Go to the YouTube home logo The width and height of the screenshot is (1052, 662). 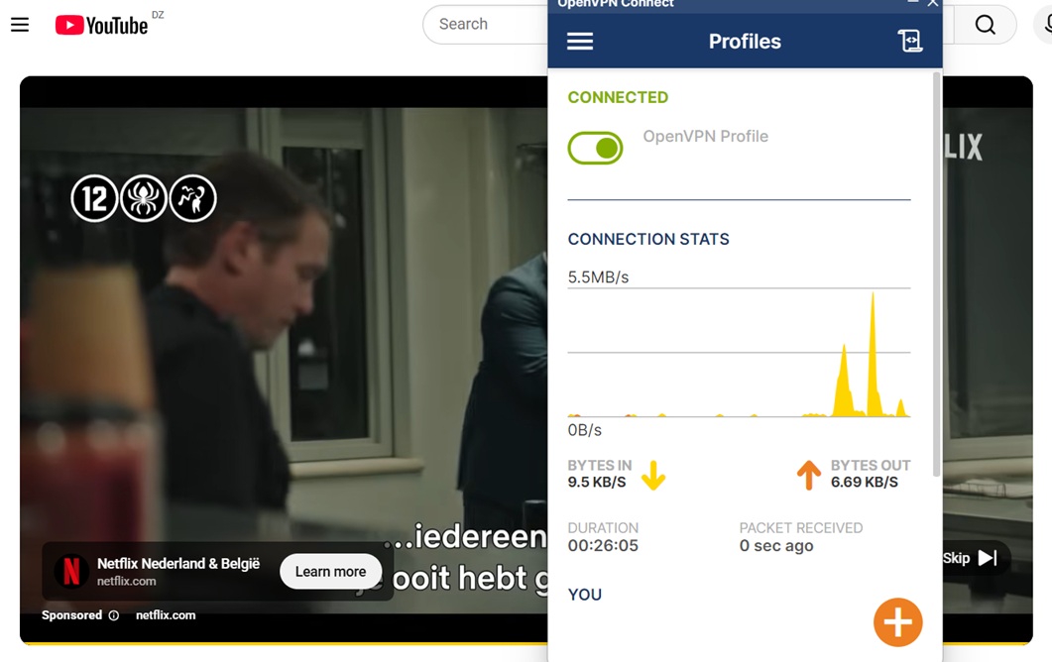pyautogui.click(x=101, y=25)
